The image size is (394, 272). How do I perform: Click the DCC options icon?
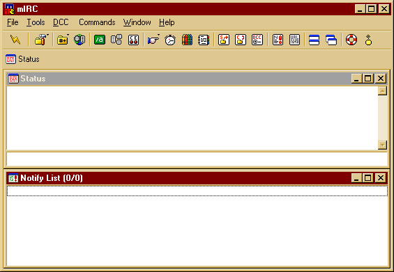[257, 40]
